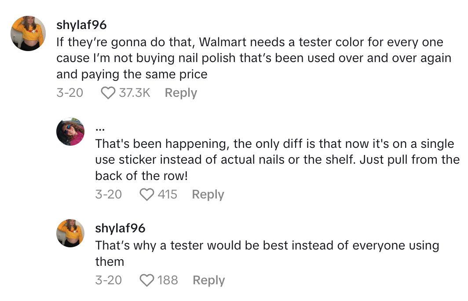
Task: Click the 188 like count
Action: click(x=168, y=280)
